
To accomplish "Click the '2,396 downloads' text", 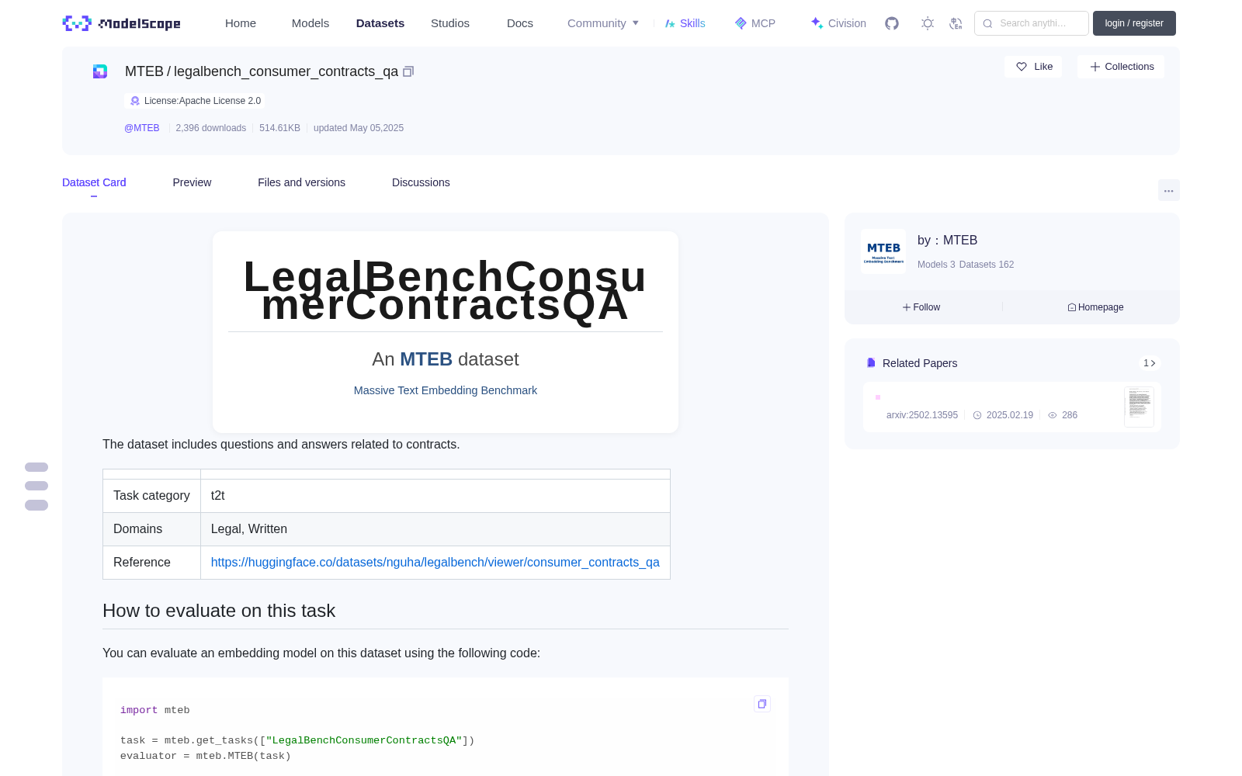I will (x=211, y=128).
